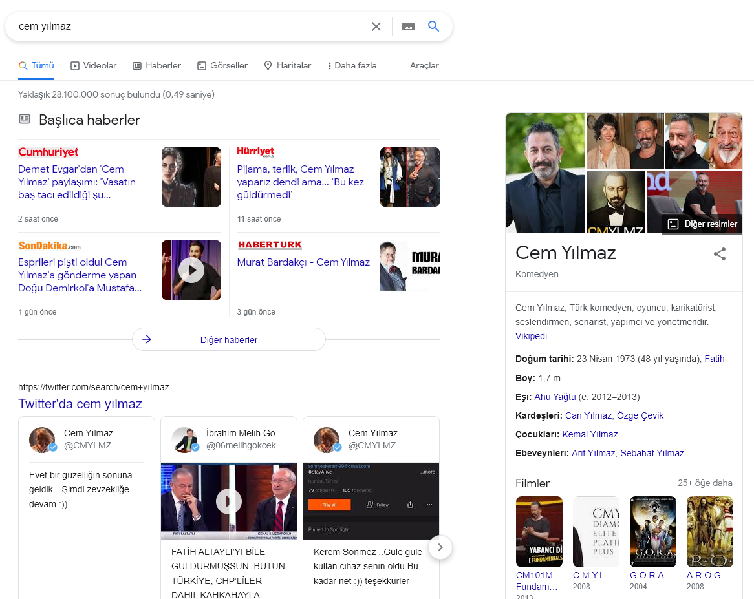
Task: Click the tweets carousel next arrow
Action: coord(440,547)
